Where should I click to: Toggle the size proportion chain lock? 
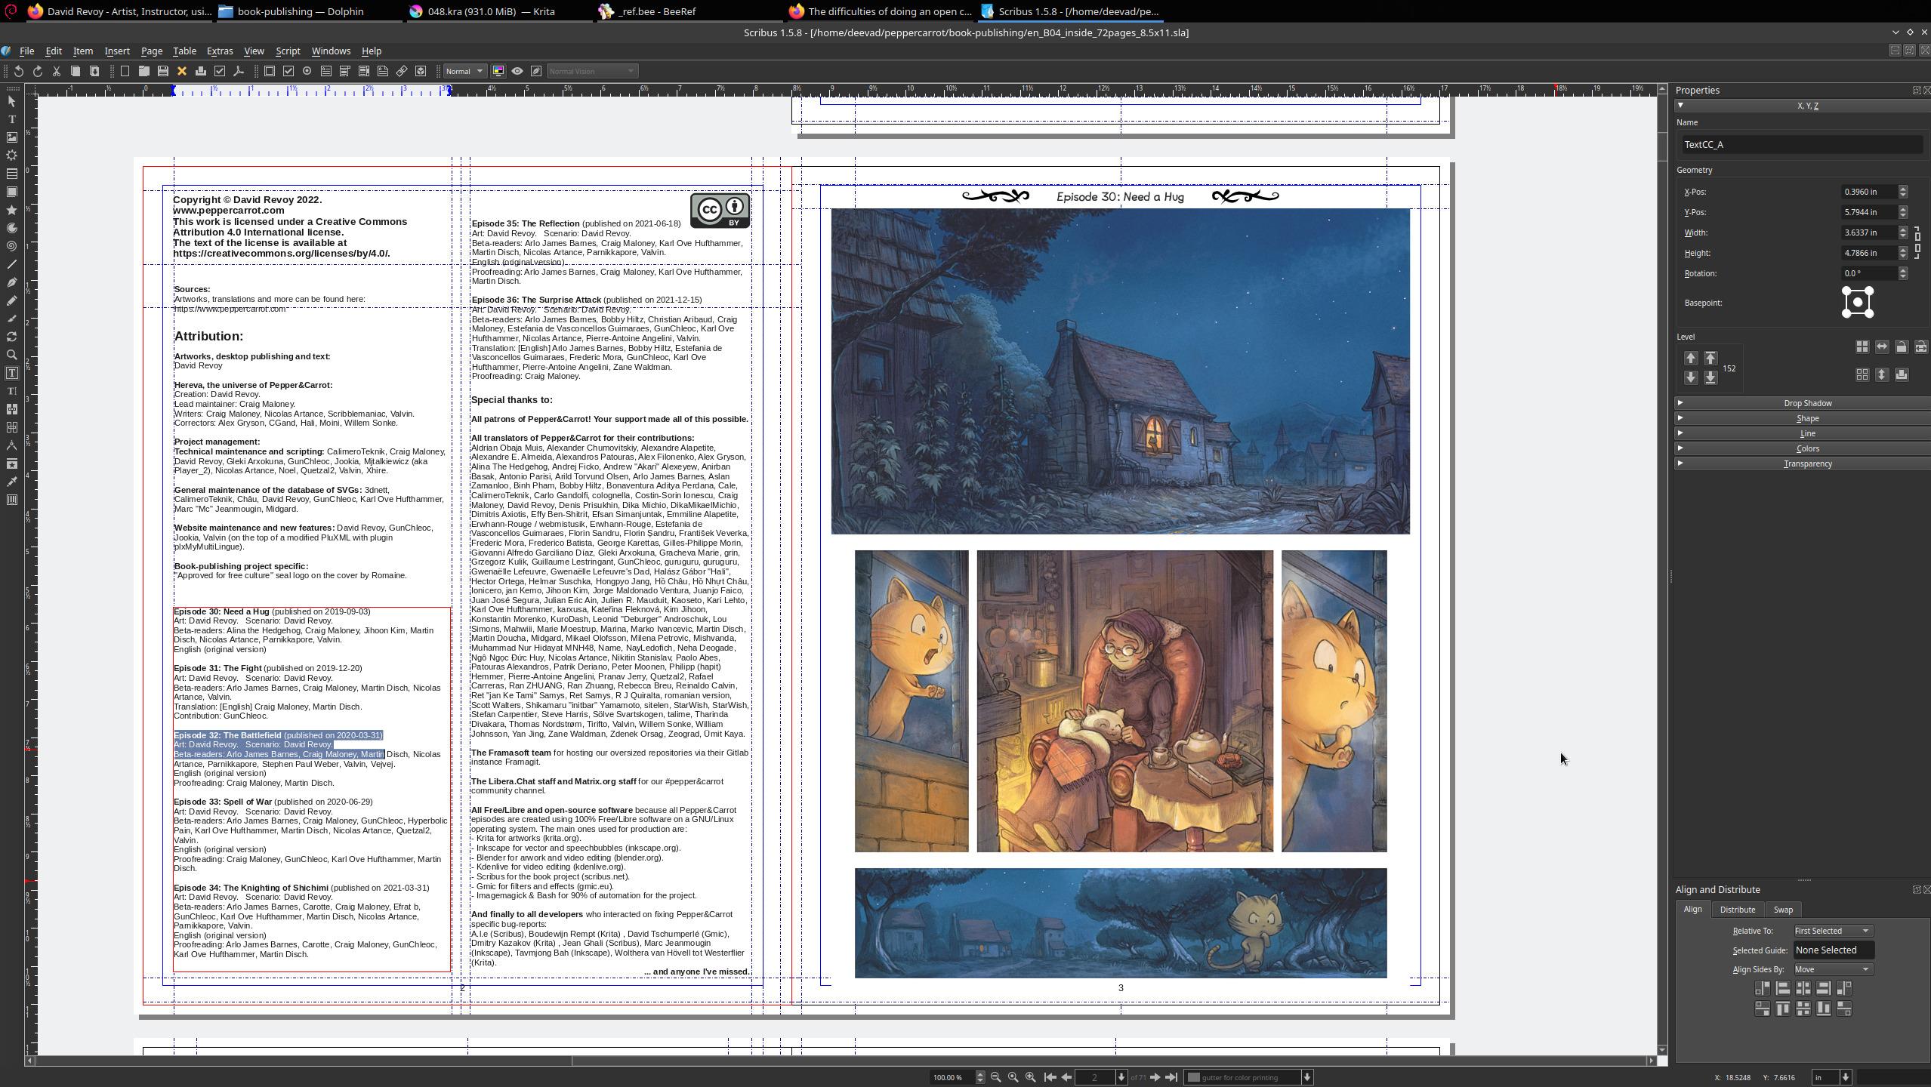[x=1917, y=242]
